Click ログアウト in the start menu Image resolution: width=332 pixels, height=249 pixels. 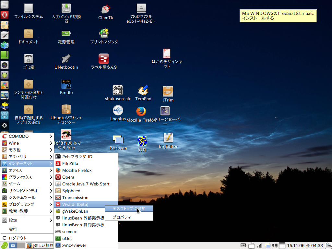click(27, 238)
